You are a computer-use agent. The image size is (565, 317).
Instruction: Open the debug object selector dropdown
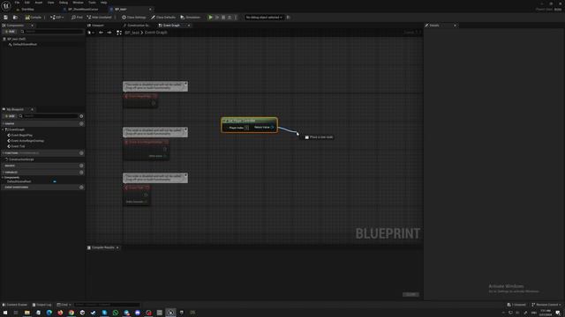pyautogui.click(x=264, y=18)
